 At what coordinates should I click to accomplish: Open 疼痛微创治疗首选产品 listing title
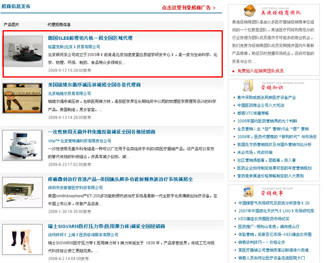[x=120, y=179]
